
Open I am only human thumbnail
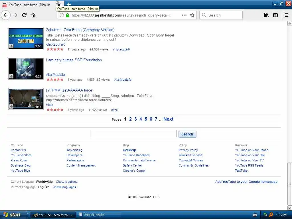(26, 68)
